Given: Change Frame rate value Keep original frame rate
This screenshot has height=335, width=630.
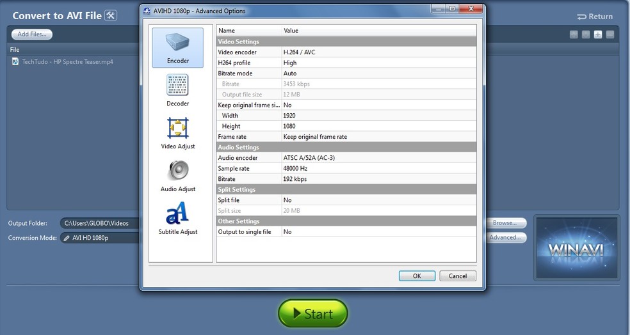Looking at the screenshot, I should point(379,137).
